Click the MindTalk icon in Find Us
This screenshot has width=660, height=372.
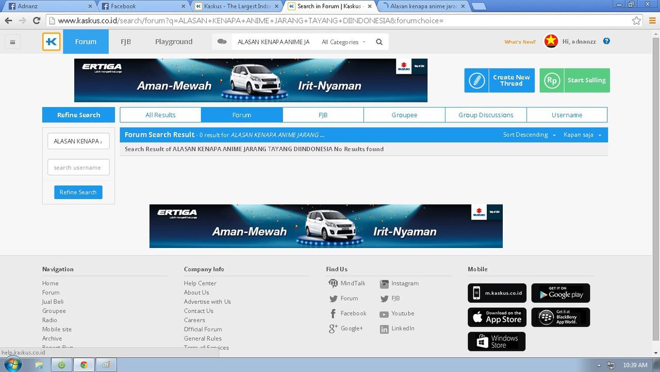tap(333, 284)
